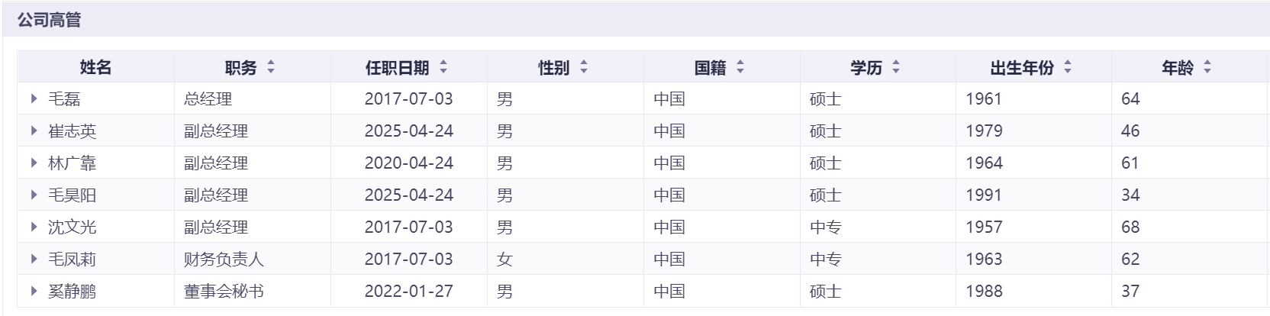Sort table by 任职日期 column

coord(443,68)
